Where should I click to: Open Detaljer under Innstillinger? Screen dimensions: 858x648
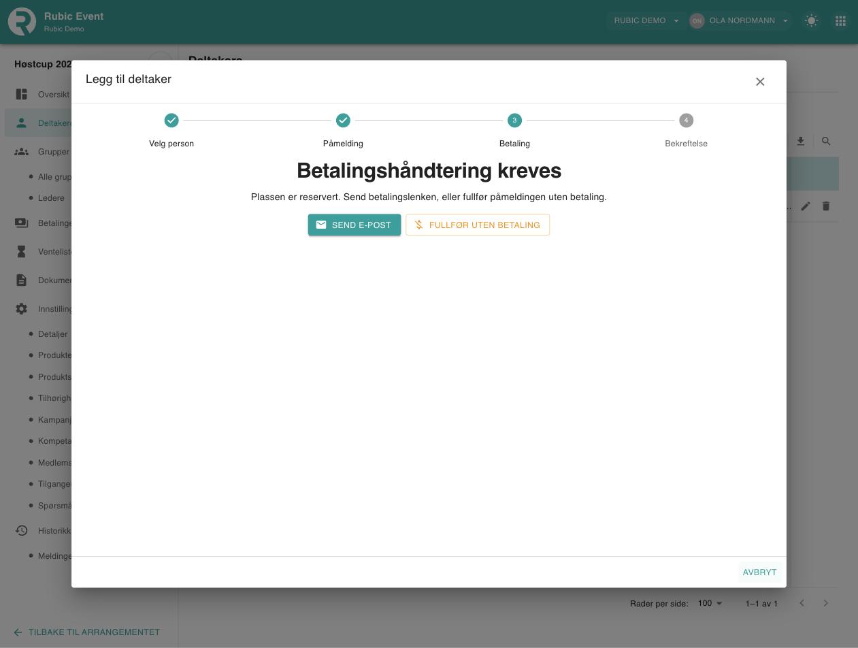click(x=52, y=334)
